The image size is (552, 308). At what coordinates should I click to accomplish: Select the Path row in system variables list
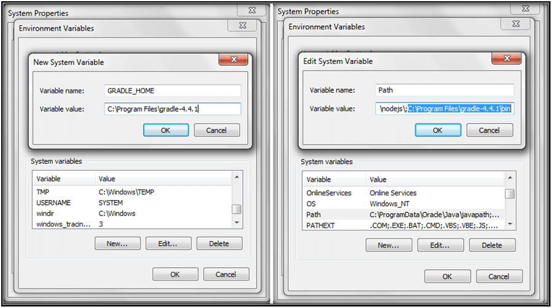(x=404, y=214)
